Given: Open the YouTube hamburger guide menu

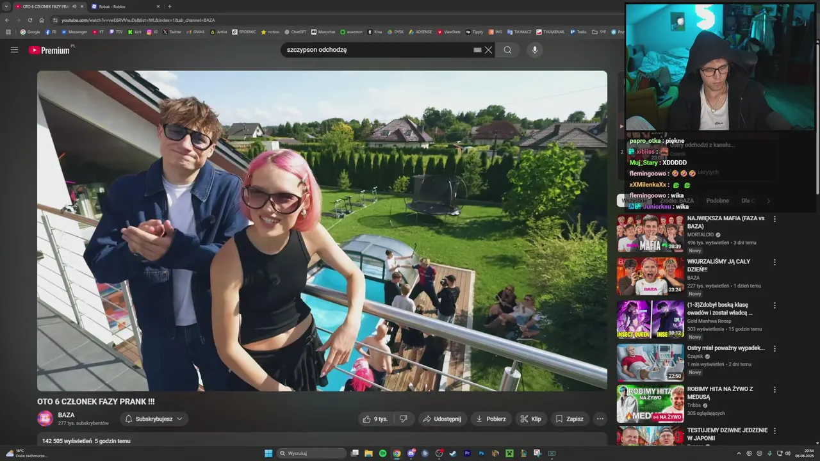Looking at the screenshot, I should tap(14, 50).
